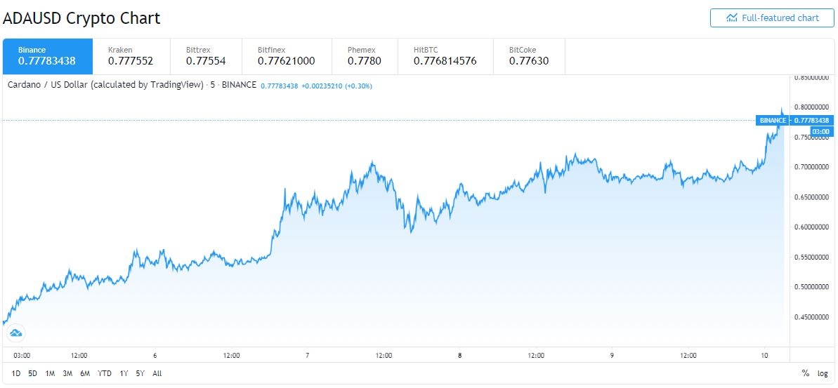Screen dimensions: 838x388
Task: Choose the 1M time range
Action: (x=50, y=373)
